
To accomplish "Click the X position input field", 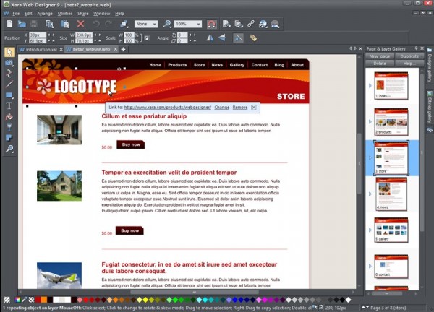I will coord(38,35).
